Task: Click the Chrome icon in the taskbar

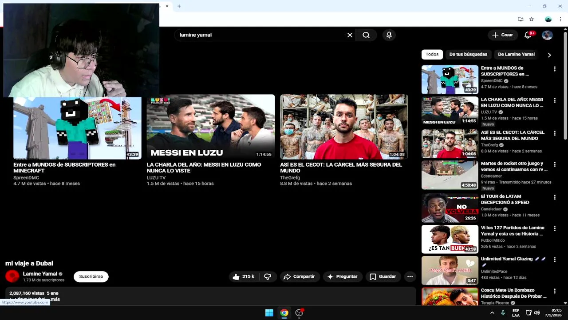Action: click(284, 313)
